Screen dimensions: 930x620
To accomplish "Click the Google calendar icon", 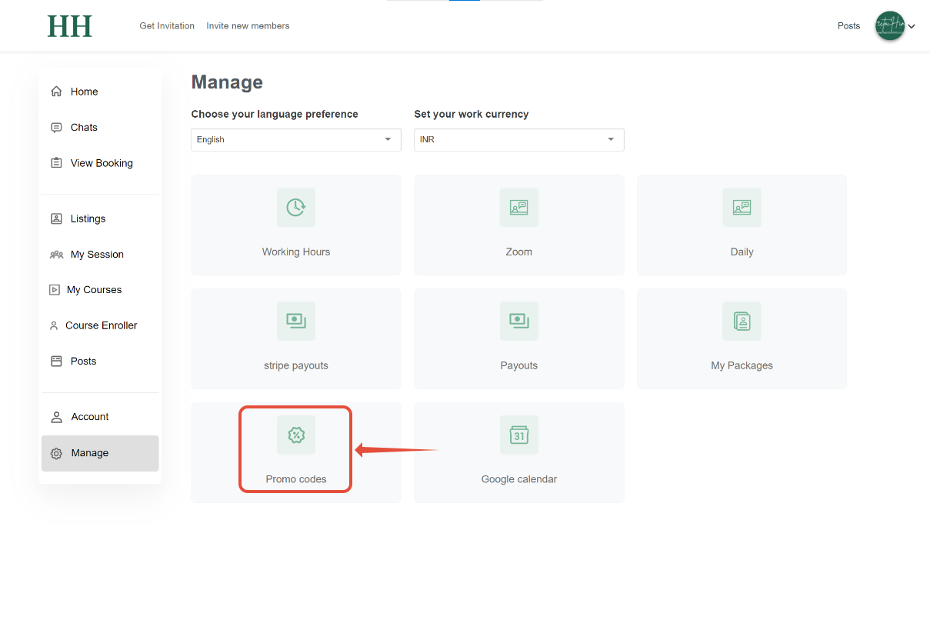I will [519, 435].
